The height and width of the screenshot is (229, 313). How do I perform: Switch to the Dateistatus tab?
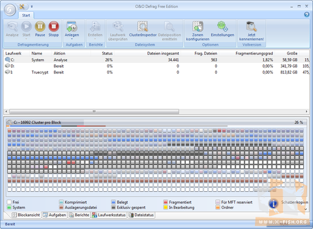coord(141,215)
